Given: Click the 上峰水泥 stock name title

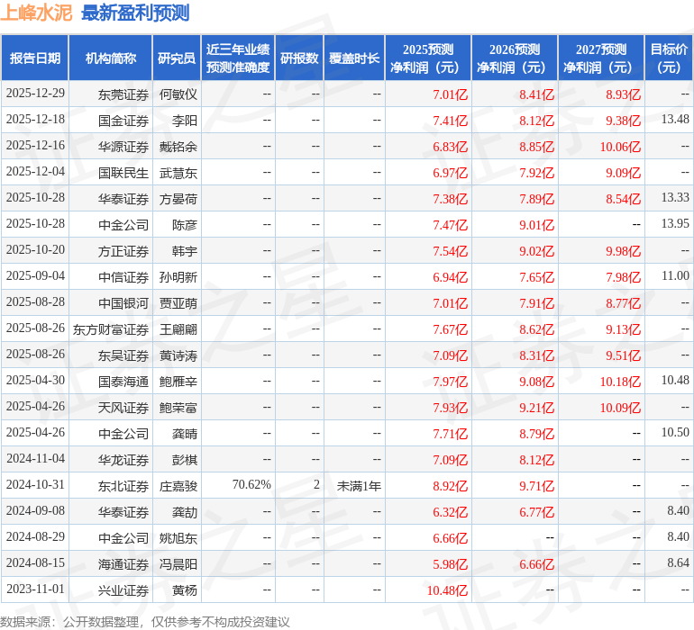Looking at the screenshot, I should click(x=36, y=13).
